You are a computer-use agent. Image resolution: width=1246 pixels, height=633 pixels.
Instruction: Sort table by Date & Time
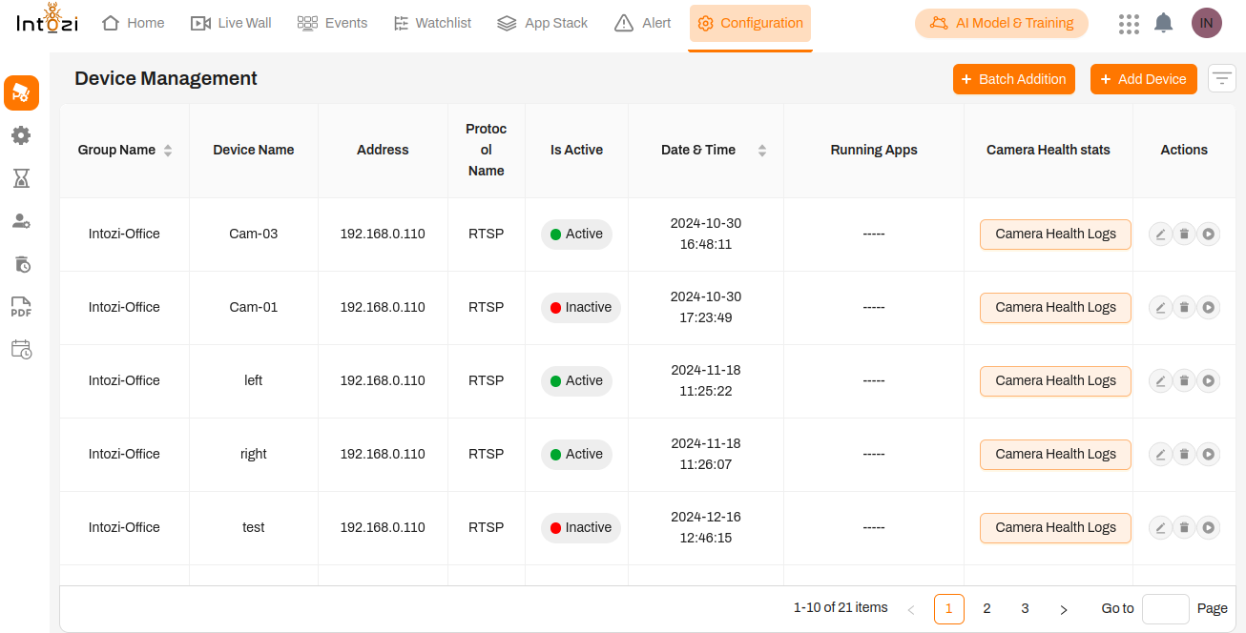(761, 151)
